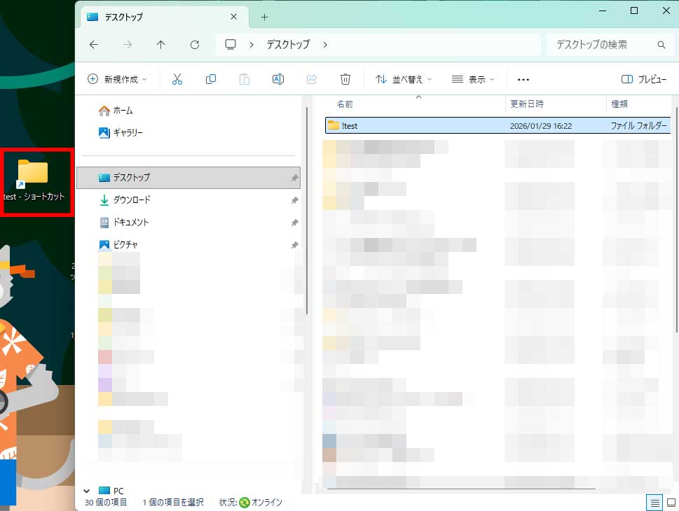Expand the PC tree node

(86, 491)
